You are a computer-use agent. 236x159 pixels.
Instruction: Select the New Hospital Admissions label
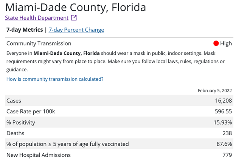coord(39,155)
